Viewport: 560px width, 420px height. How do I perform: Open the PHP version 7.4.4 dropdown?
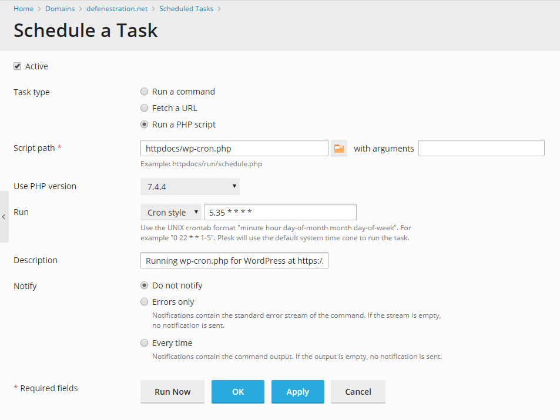[190, 186]
